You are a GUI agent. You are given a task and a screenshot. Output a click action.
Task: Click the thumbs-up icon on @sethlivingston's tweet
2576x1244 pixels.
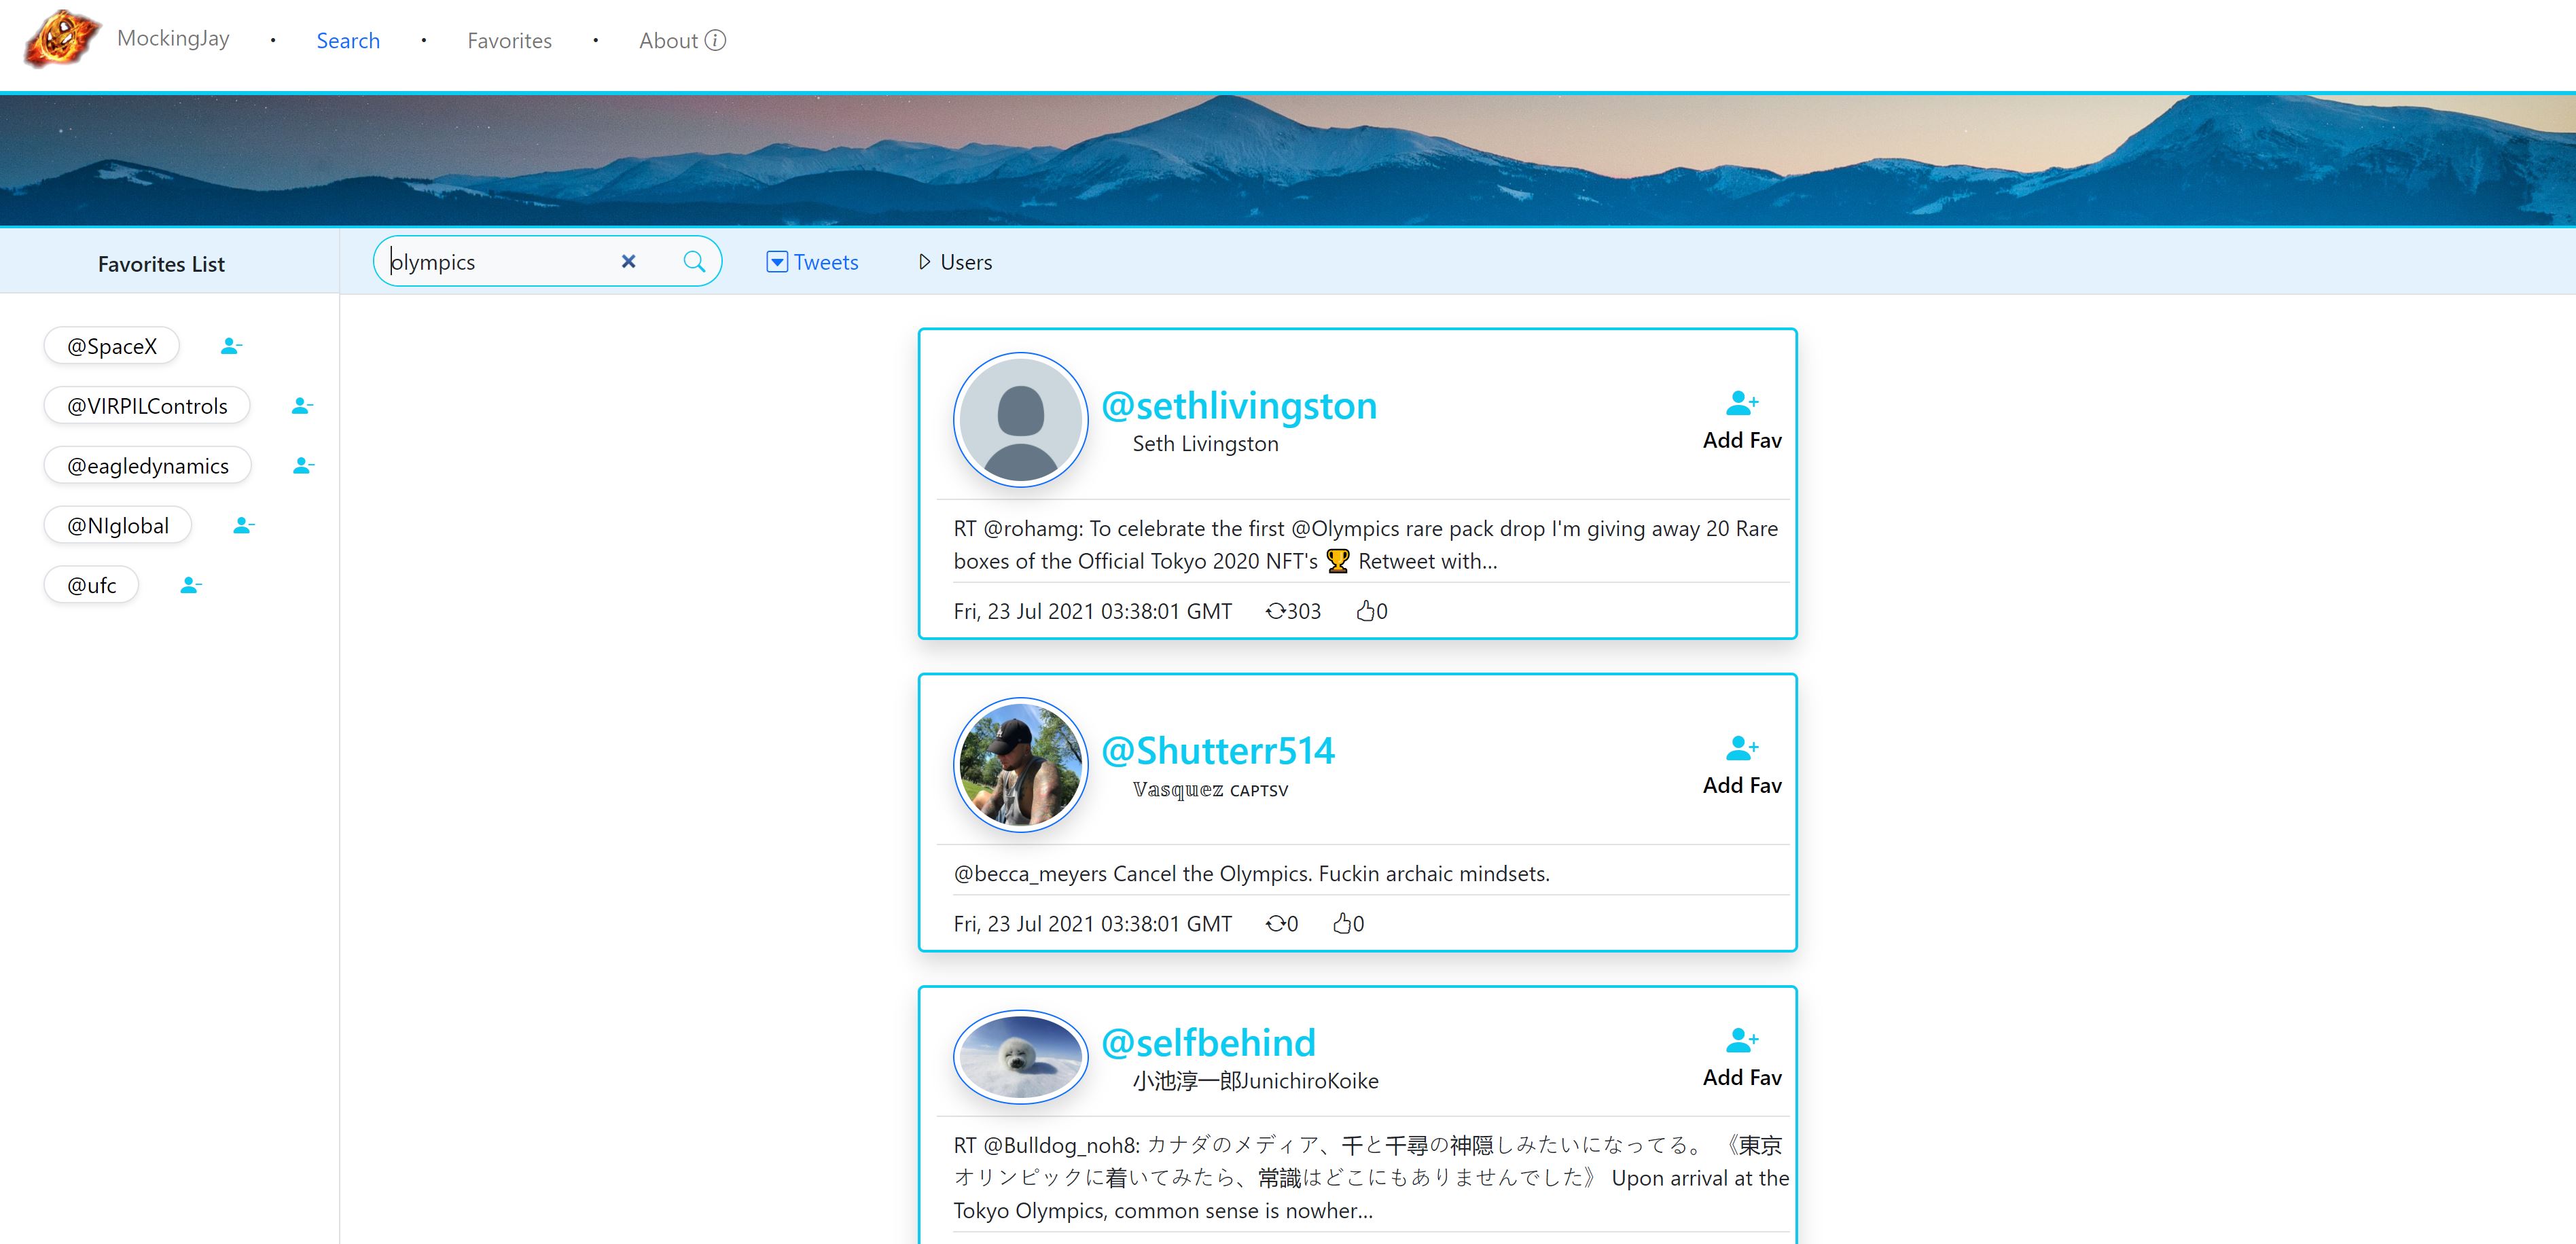1367,610
